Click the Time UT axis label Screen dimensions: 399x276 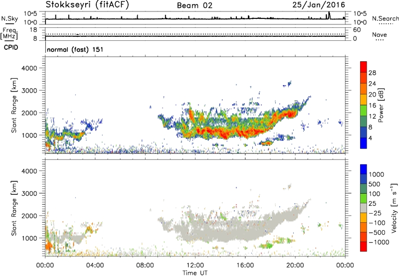195,273
